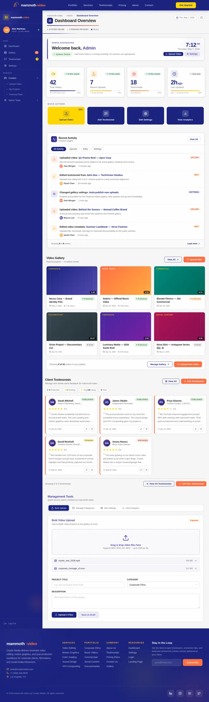Open the View Analytics quick action
209x702 pixels.
[x=185, y=116]
